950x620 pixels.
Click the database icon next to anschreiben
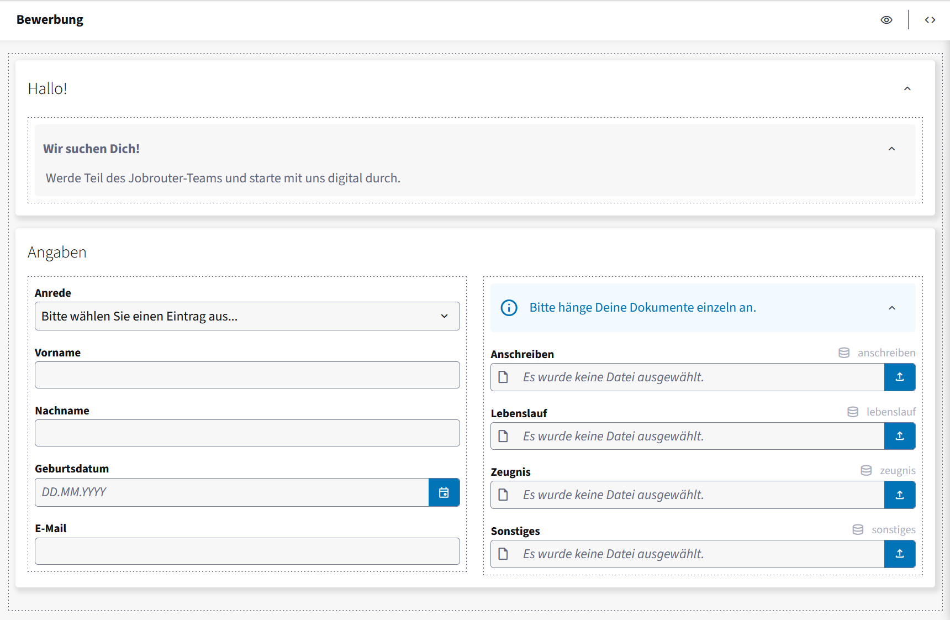point(844,353)
